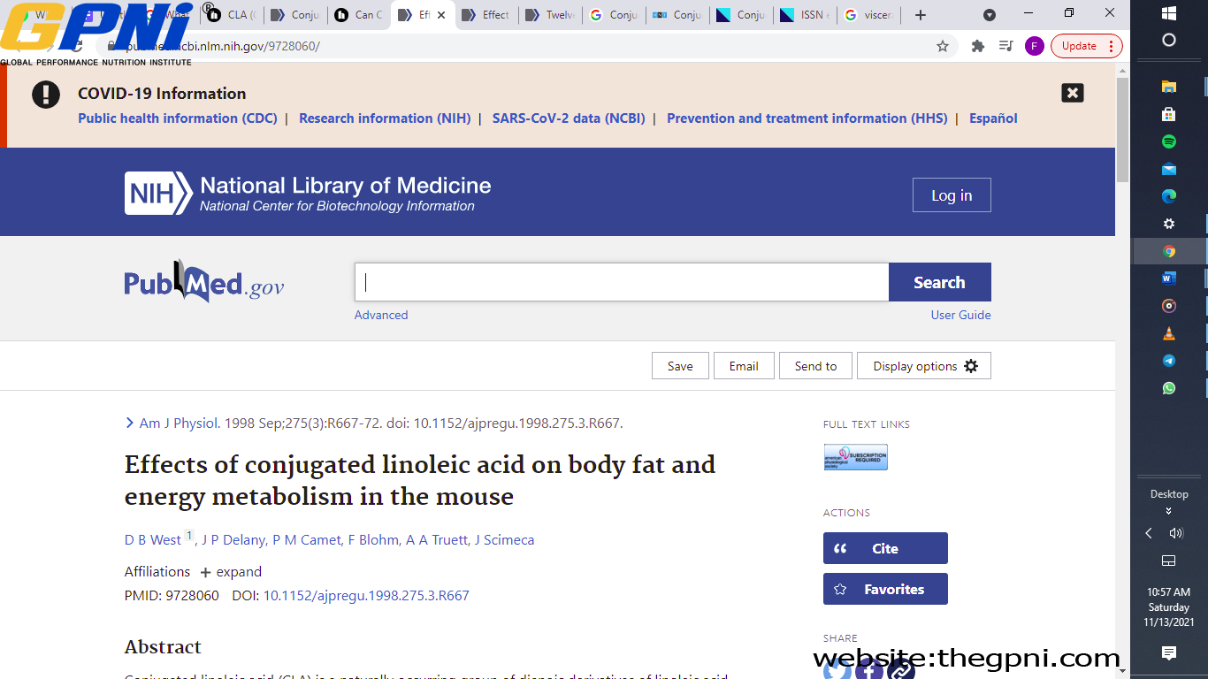Viewport: 1208px width, 679px height.
Task: Click the Chrome Update menu button
Action: [1087, 46]
